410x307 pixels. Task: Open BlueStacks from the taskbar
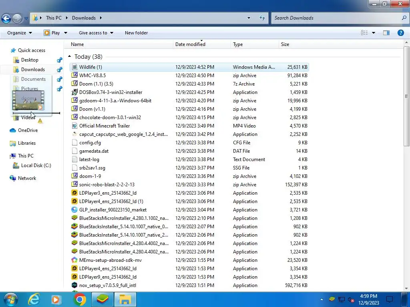(102, 299)
